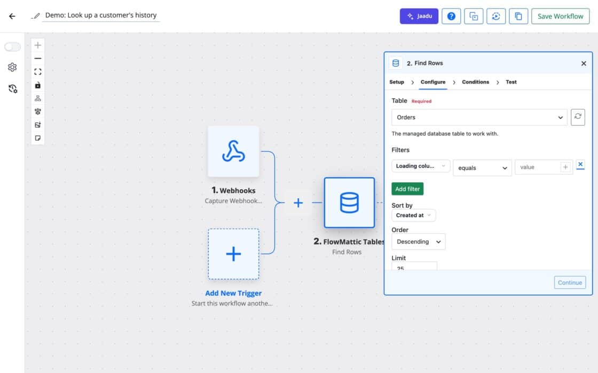Switch to the Setup tab
Image resolution: width=598 pixels, height=373 pixels.
coord(397,82)
